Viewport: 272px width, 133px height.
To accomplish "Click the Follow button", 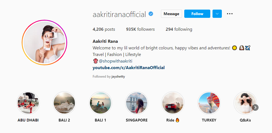I will tap(197, 14).
